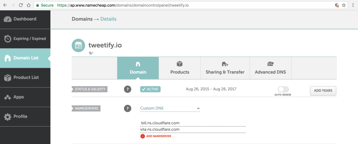Click the Domains breadcrumb link

pyautogui.click(x=82, y=19)
